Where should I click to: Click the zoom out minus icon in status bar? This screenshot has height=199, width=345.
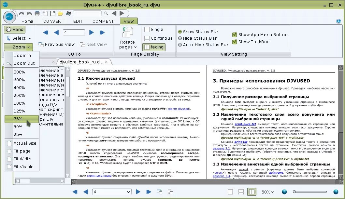[284, 192]
